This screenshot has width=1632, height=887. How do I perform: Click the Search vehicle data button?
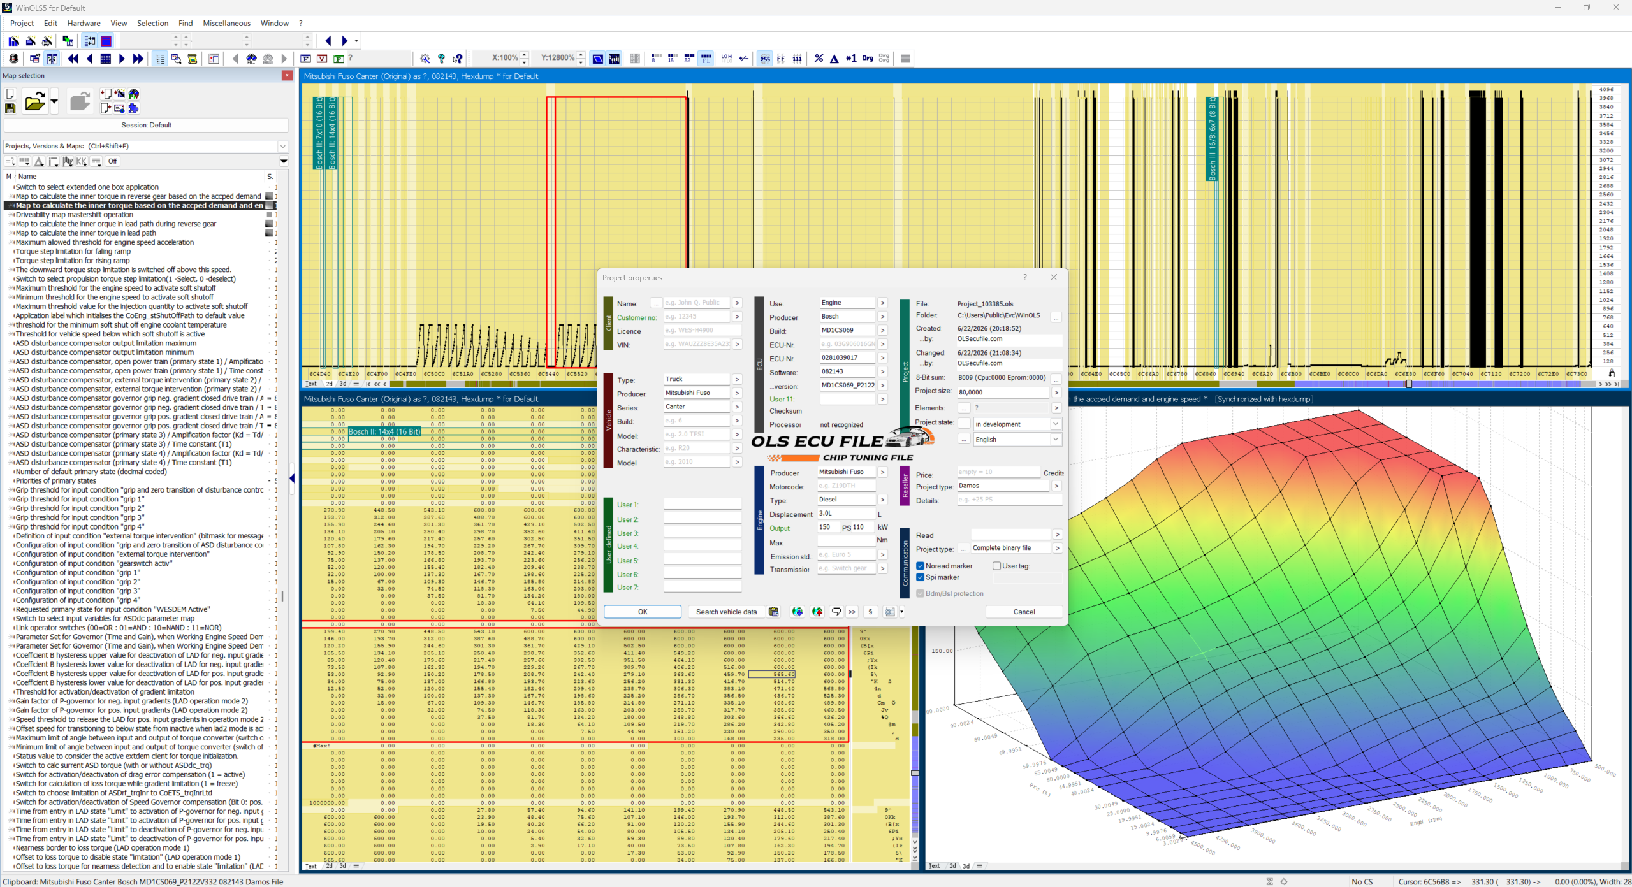click(x=726, y=612)
